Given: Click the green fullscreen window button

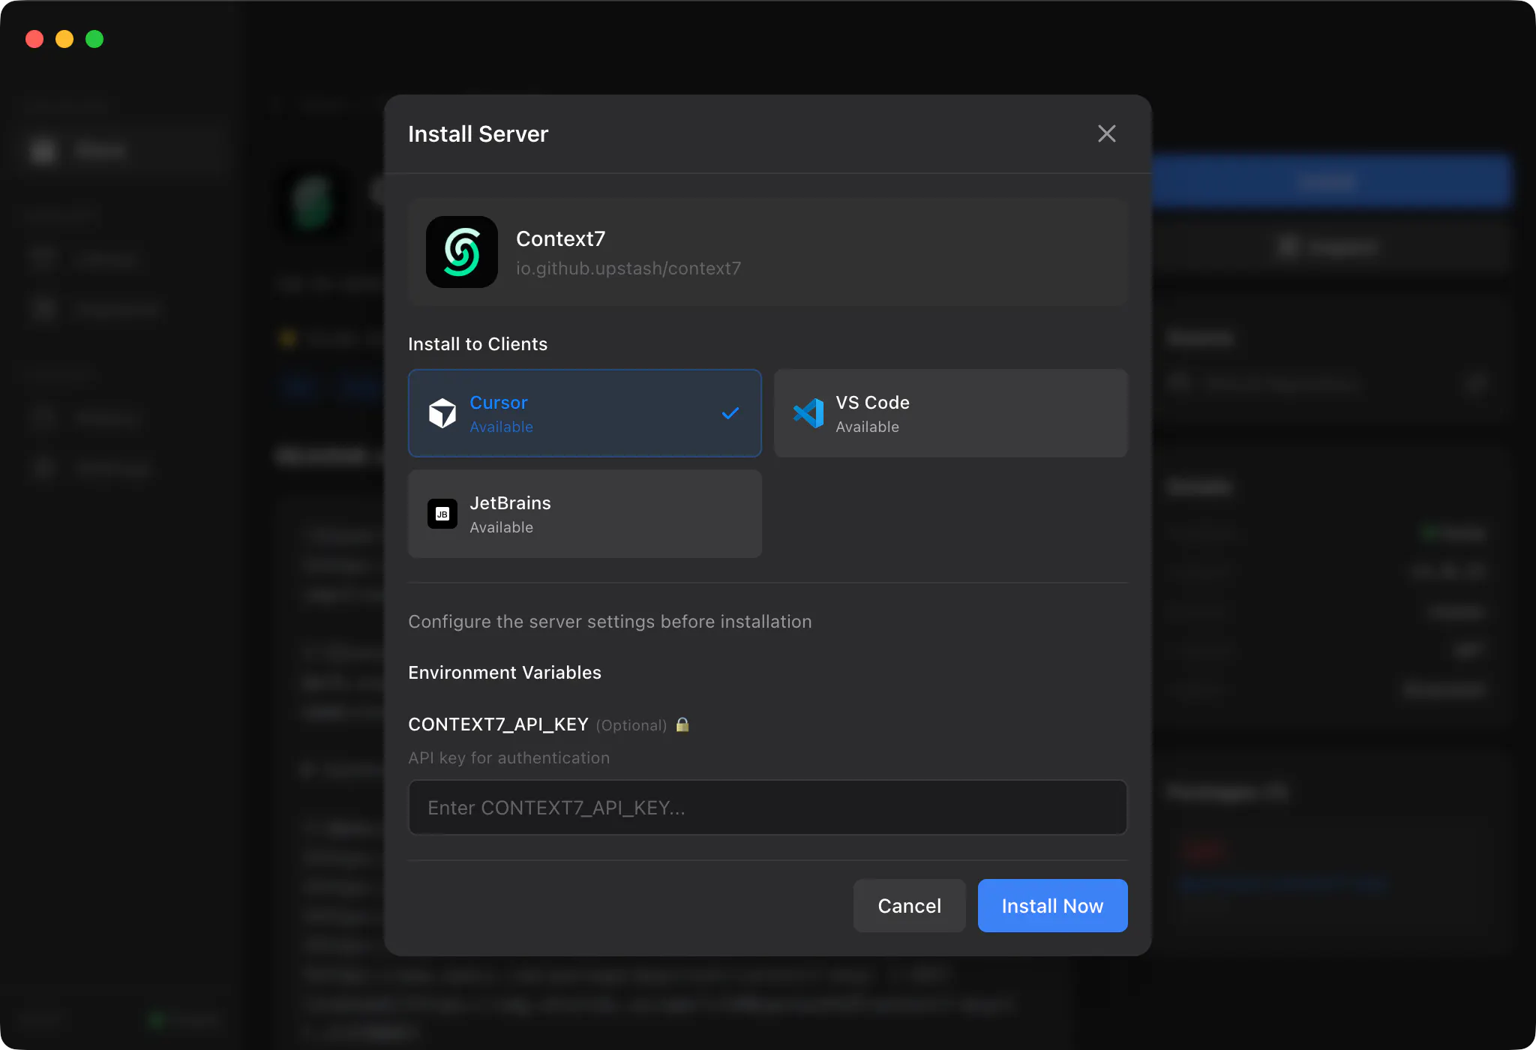Looking at the screenshot, I should [94, 39].
